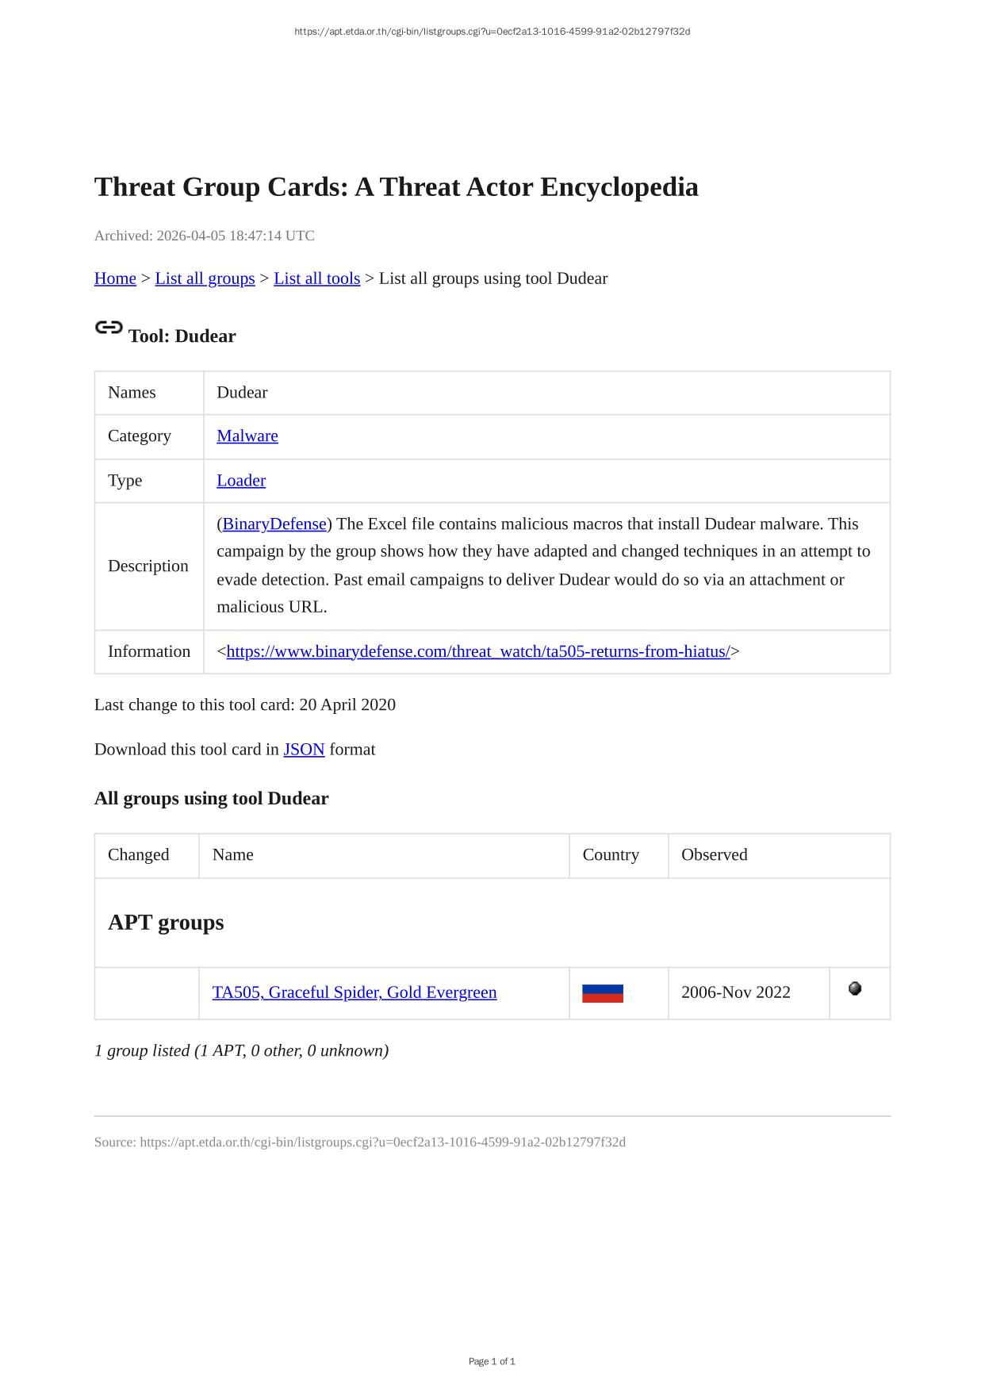Image resolution: width=985 pixels, height=1393 pixels.
Task: Select the Country column header
Action: (x=610, y=855)
